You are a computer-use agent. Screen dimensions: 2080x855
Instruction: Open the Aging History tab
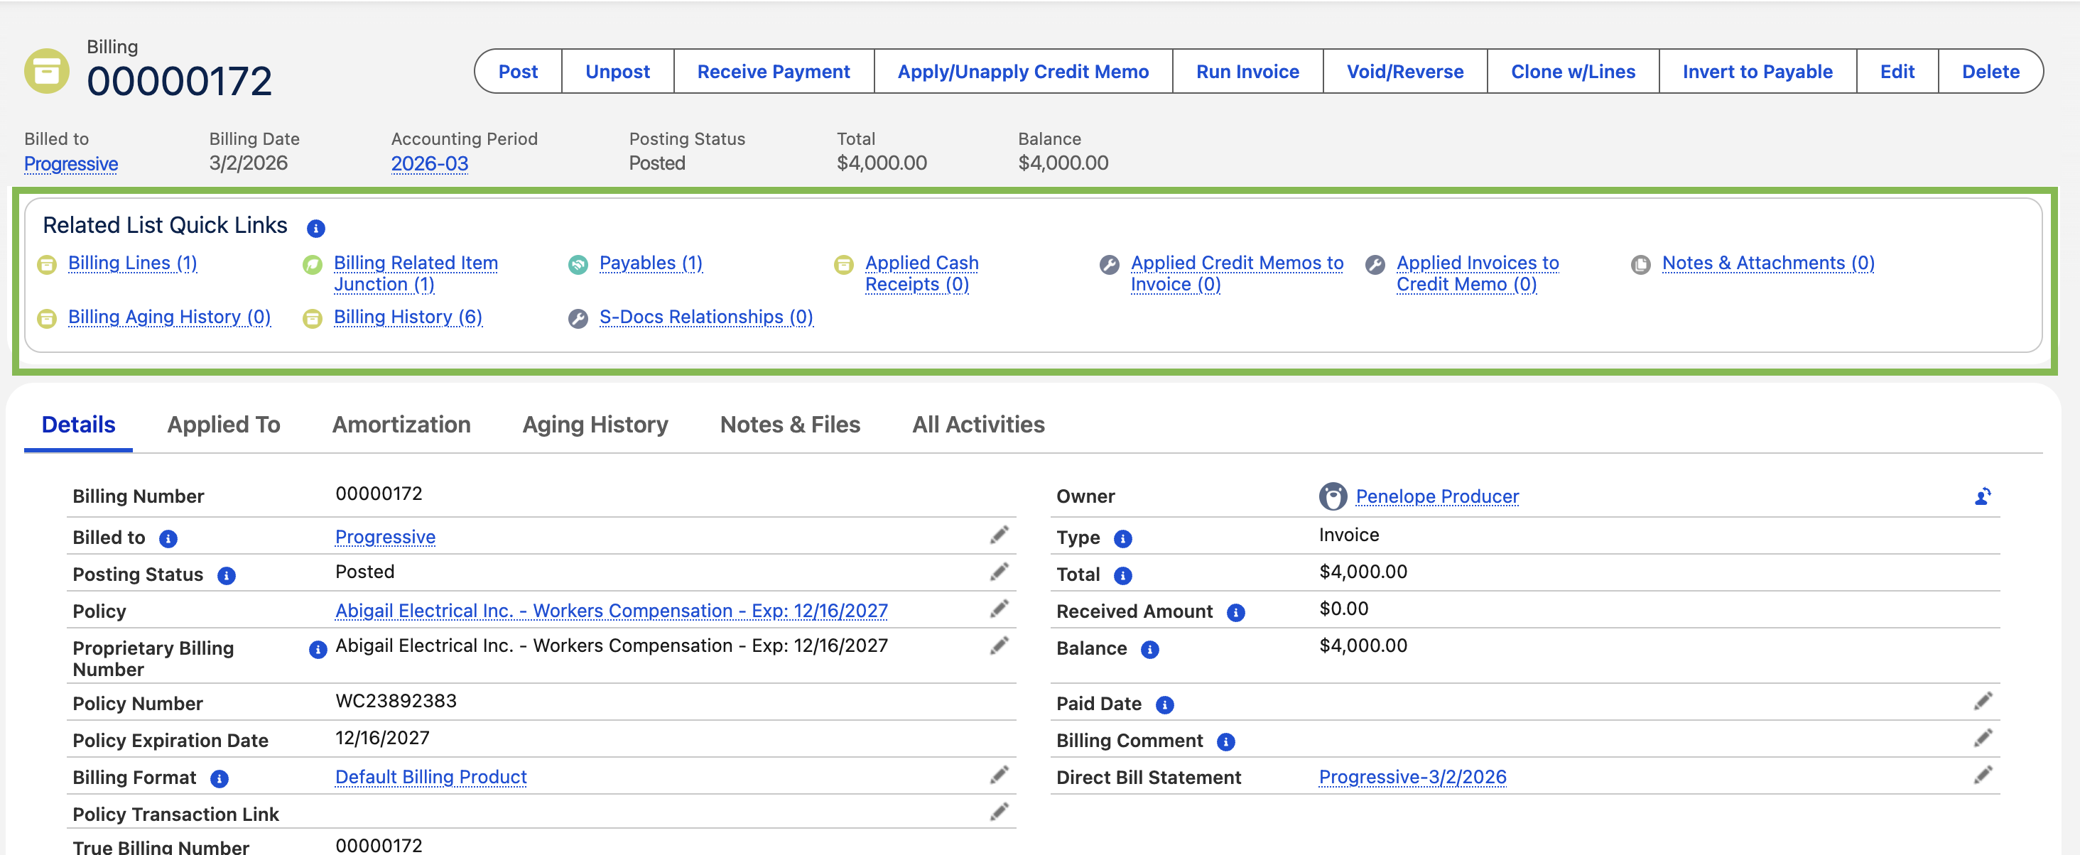click(595, 425)
